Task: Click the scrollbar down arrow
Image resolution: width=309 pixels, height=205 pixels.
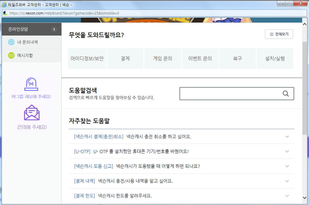Action: coord(304,198)
